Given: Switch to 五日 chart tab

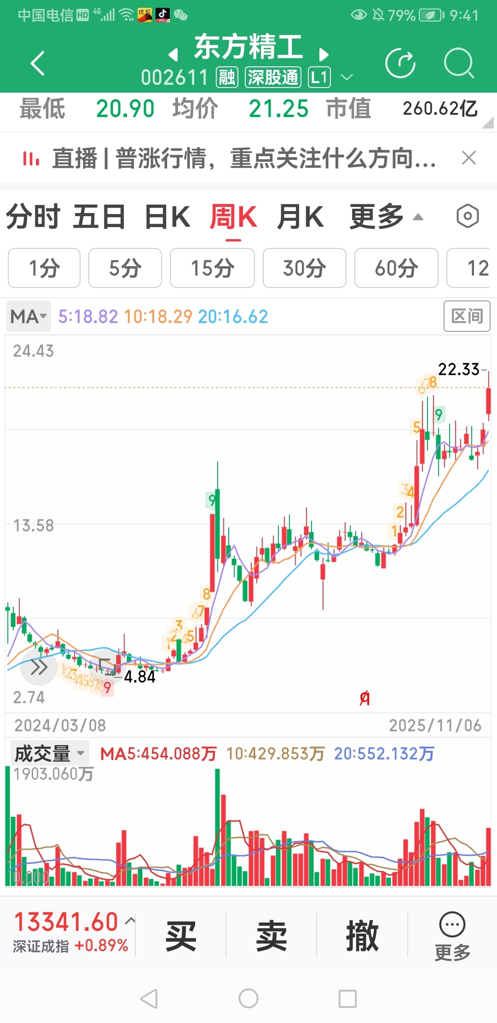Looking at the screenshot, I should pos(99,217).
